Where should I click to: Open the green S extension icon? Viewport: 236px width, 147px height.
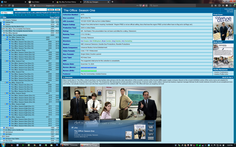coord(230,6)
